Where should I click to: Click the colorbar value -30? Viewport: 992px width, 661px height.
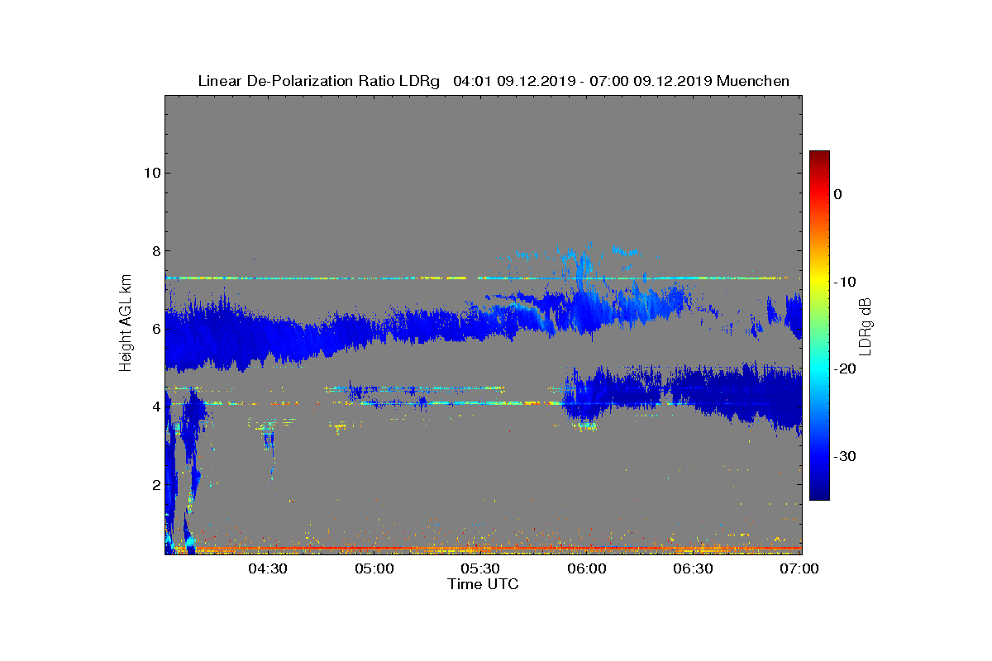[x=843, y=456]
